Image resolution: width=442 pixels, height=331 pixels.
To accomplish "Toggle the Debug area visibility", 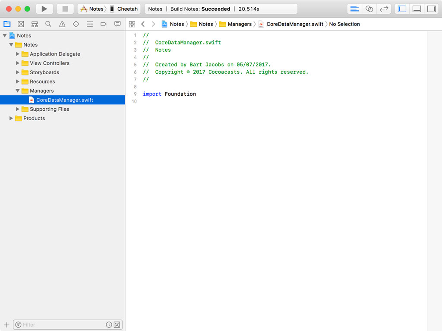I will point(416,9).
